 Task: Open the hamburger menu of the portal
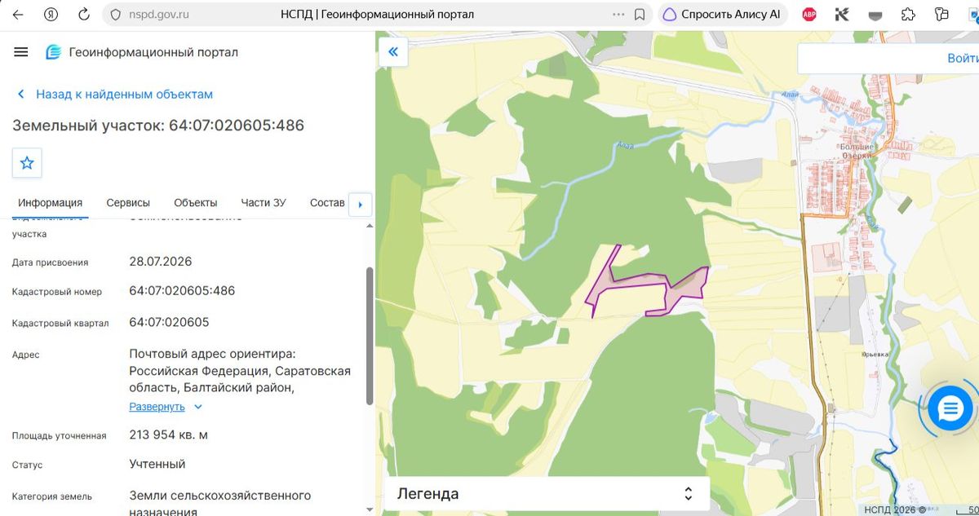(21, 52)
